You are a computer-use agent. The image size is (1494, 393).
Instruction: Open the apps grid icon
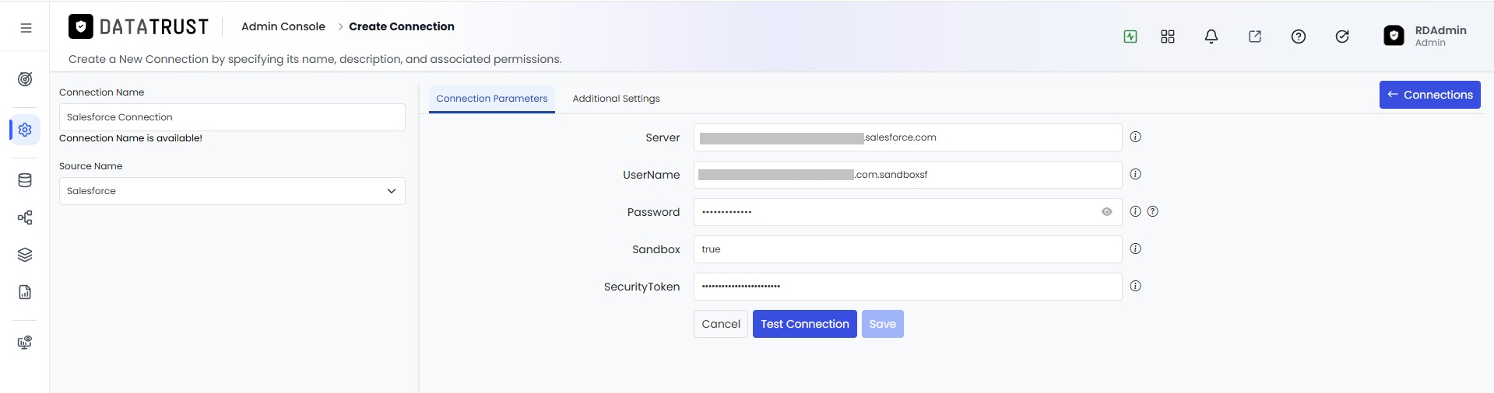click(x=1168, y=37)
